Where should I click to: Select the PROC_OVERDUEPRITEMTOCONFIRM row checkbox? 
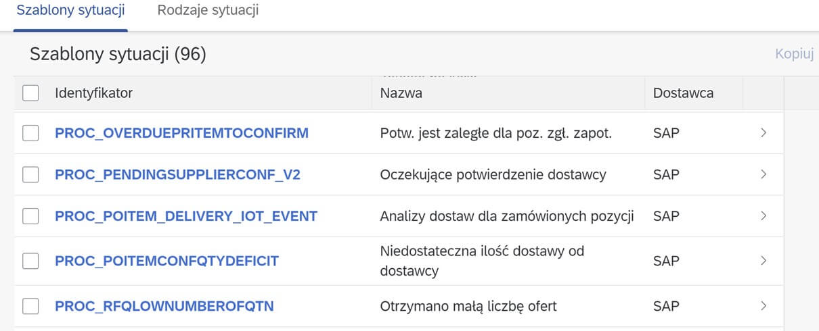30,133
